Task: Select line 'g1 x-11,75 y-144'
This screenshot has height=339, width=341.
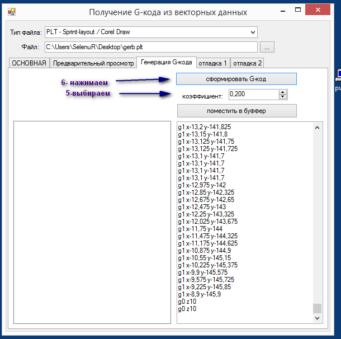Action: (x=200, y=229)
